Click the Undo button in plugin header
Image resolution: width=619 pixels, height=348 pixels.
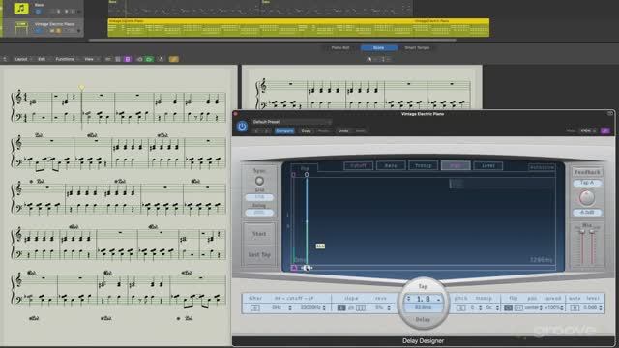(343, 130)
